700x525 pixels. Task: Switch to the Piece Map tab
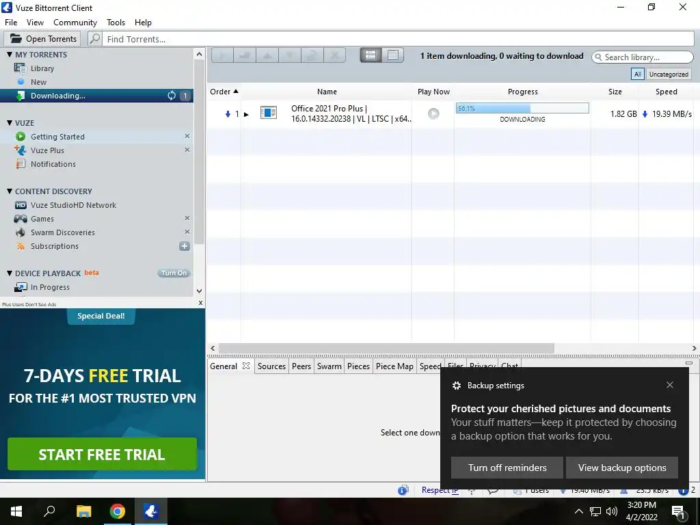coord(394,366)
